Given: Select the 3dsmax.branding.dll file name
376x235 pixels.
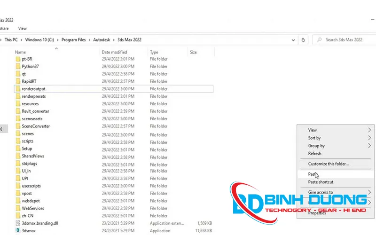Looking at the screenshot, I should point(40,223).
